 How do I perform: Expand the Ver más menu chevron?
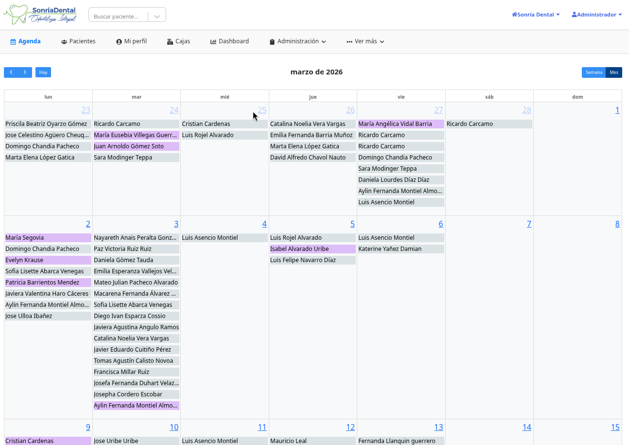(x=382, y=42)
